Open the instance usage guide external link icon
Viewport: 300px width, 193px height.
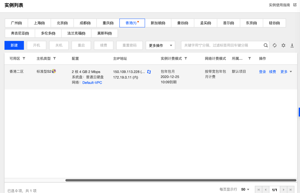[x=295, y=5]
